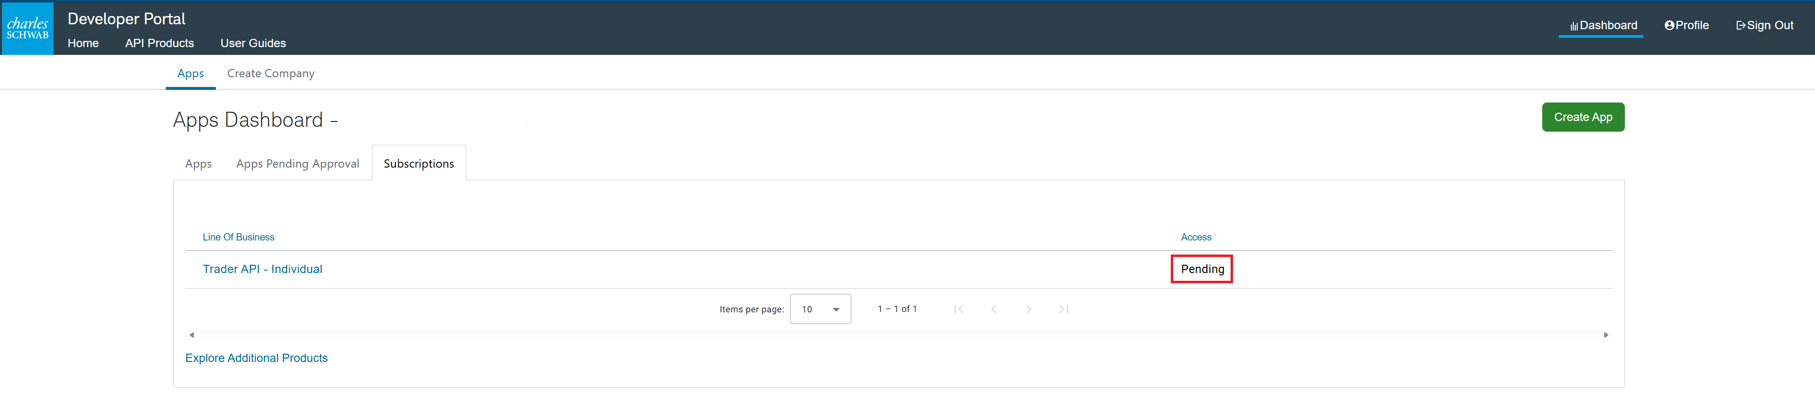The height and width of the screenshot is (394, 1815).
Task: Sign Out of the portal
Action: 1764,25
